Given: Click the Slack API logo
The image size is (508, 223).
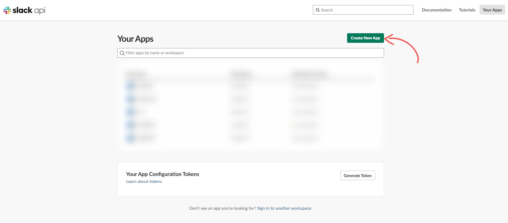Looking at the screenshot, I should pyautogui.click(x=24, y=10).
